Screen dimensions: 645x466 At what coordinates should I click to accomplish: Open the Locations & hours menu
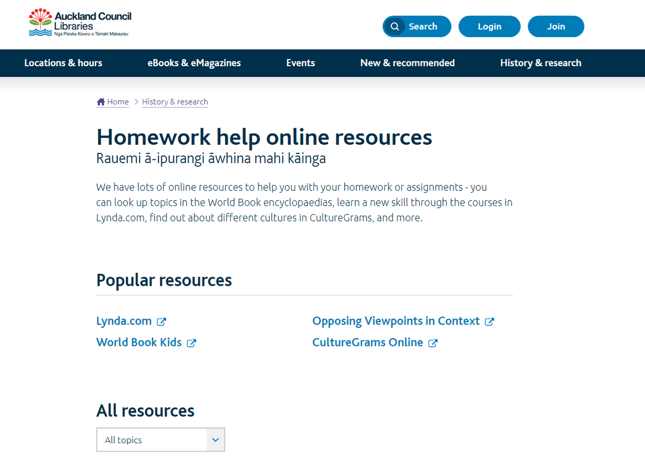pyautogui.click(x=63, y=63)
